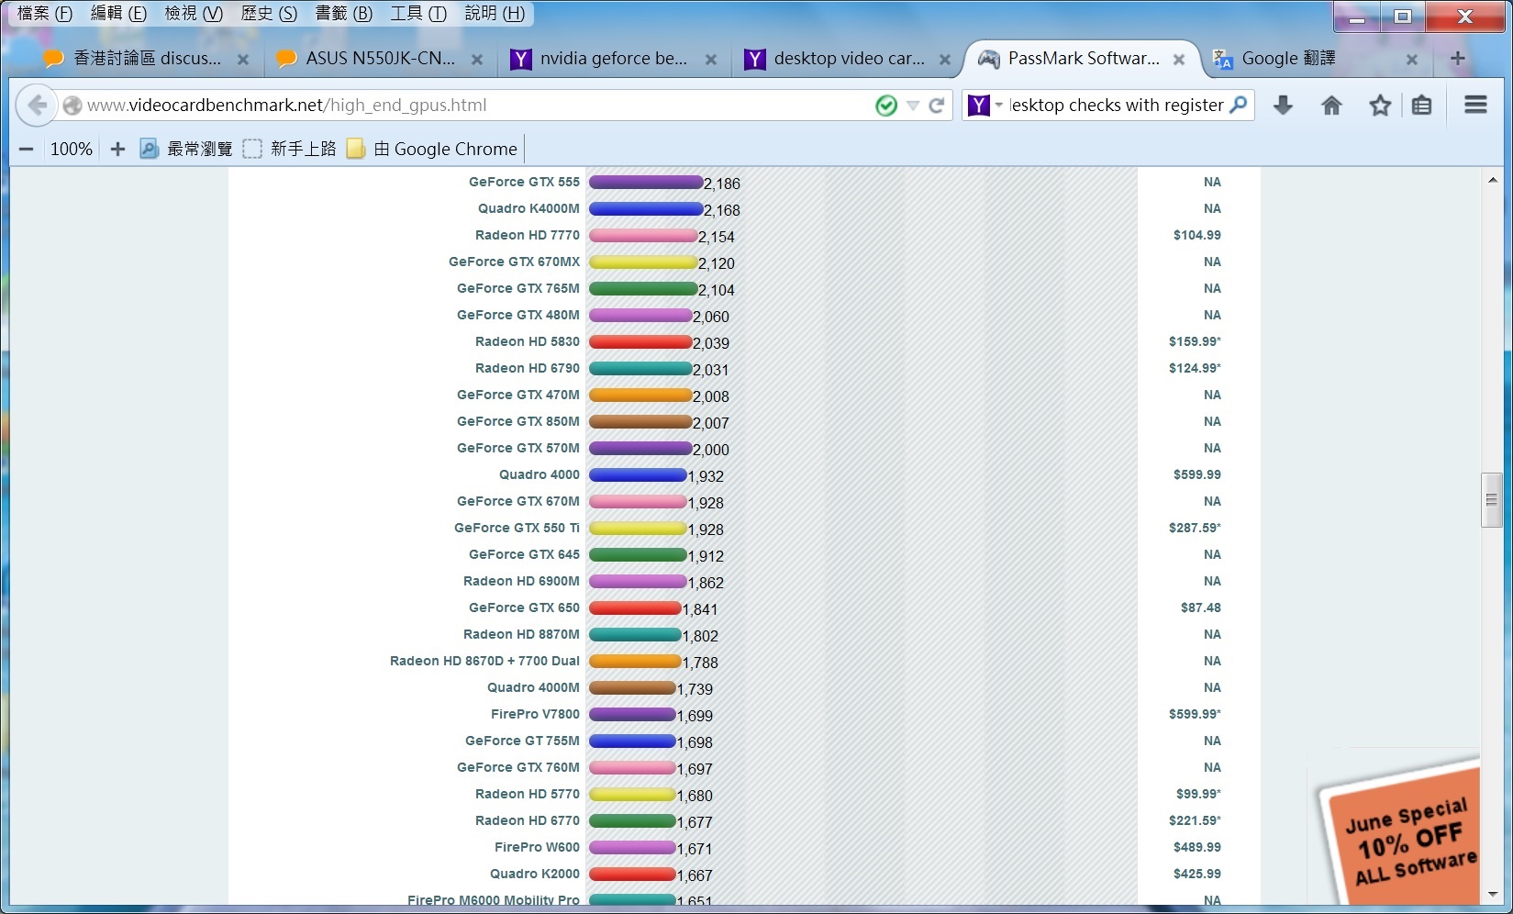This screenshot has height=914, width=1513.
Task: Bookmark this page with the star icon
Action: [1380, 106]
